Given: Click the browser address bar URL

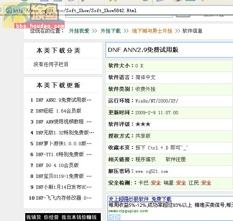Looking at the screenshot, I should click(75, 10).
